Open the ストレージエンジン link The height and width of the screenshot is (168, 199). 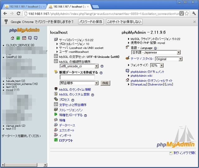pos(71,110)
